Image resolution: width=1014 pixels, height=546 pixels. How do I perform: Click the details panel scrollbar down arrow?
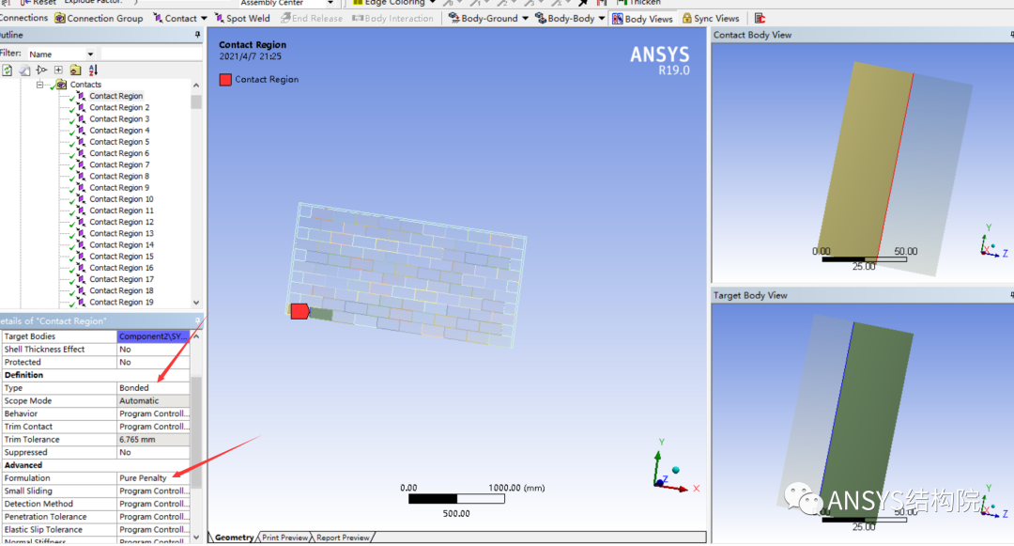coord(196,537)
